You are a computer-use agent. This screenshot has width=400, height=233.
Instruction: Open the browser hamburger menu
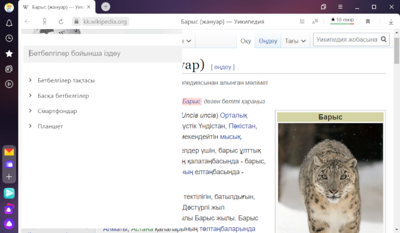tap(341, 7)
